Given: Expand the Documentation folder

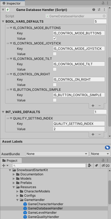Looking at the screenshot, I should 14,175.
